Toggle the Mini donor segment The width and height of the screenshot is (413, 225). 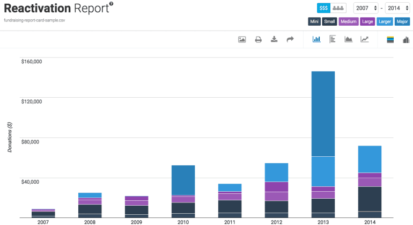pos(314,21)
